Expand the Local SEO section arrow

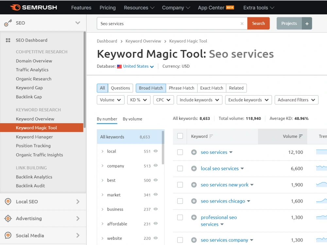[x=78, y=202]
